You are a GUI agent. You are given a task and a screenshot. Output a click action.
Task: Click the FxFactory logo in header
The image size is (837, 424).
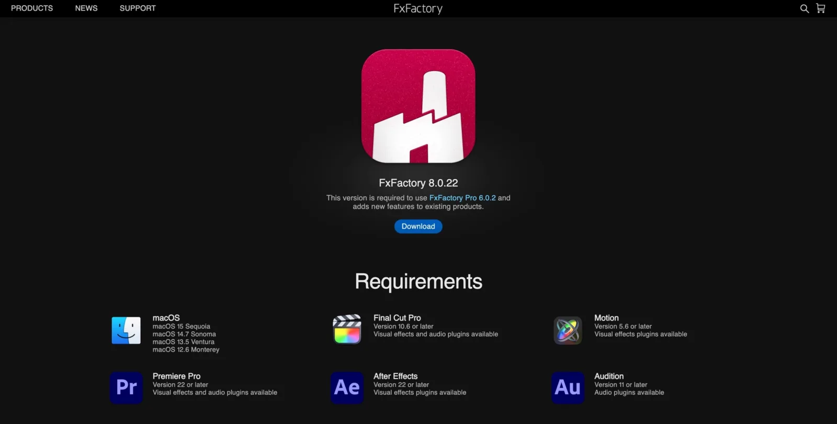click(418, 8)
